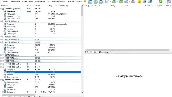Open the Специальное menu

[x=15, y=2]
